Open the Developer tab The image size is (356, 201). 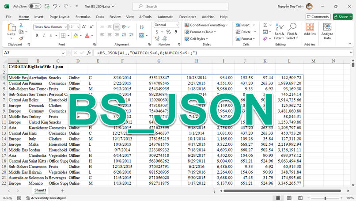coord(188,17)
